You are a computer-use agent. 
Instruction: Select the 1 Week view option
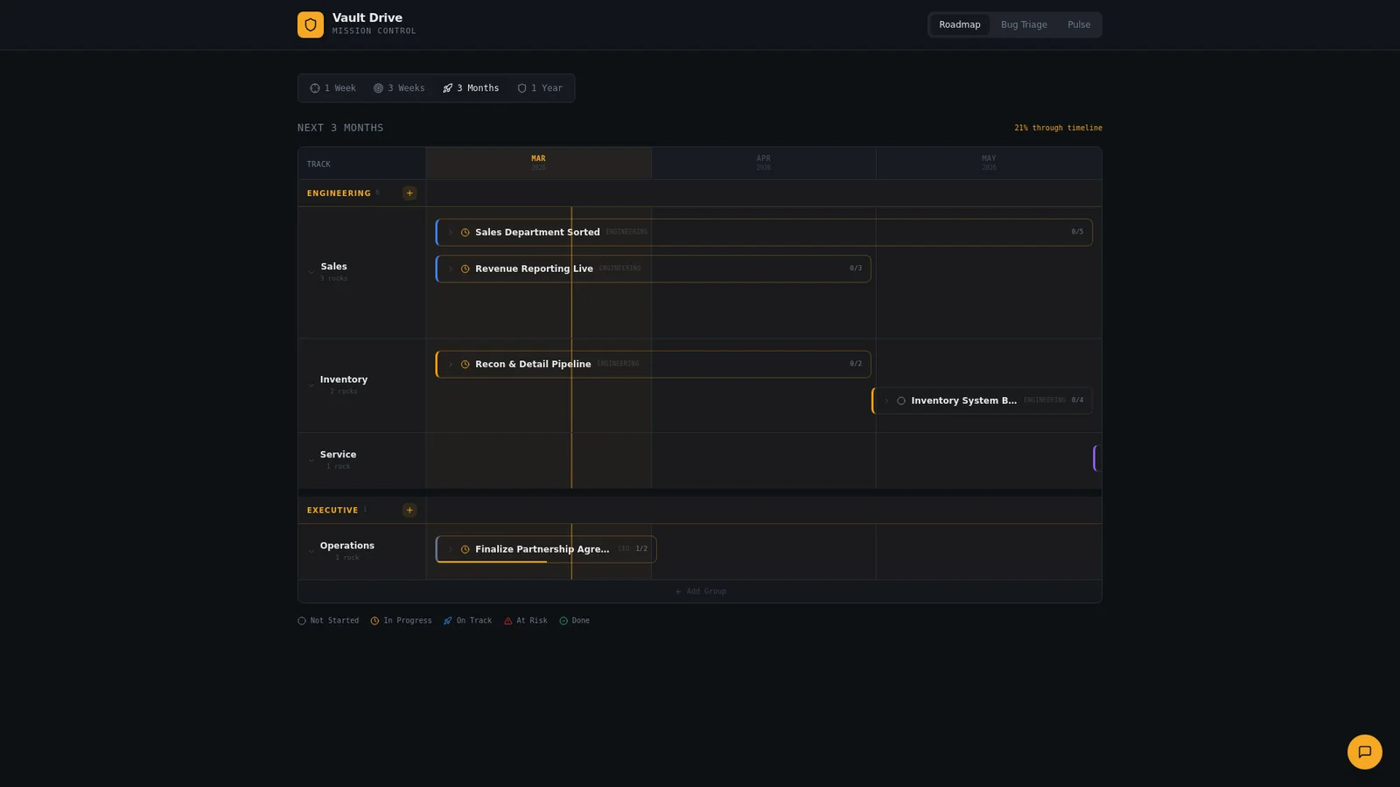point(333,88)
